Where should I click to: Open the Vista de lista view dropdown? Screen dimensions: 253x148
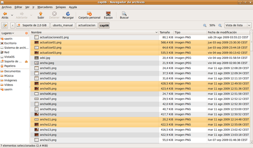pyautogui.click(x=238, y=25)
